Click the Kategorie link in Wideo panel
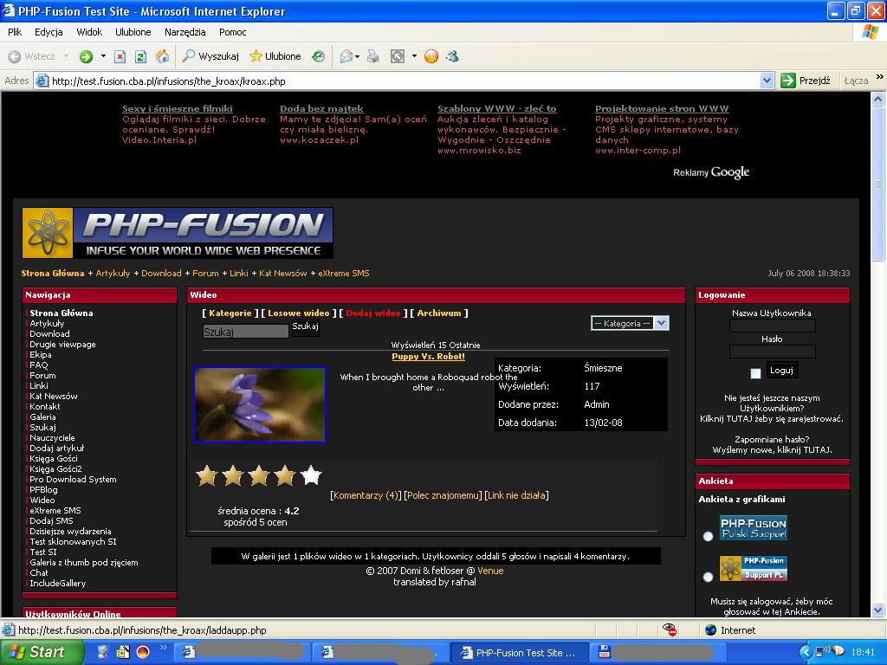Screen dimensions: 887x665 click(x=230, y=313)
